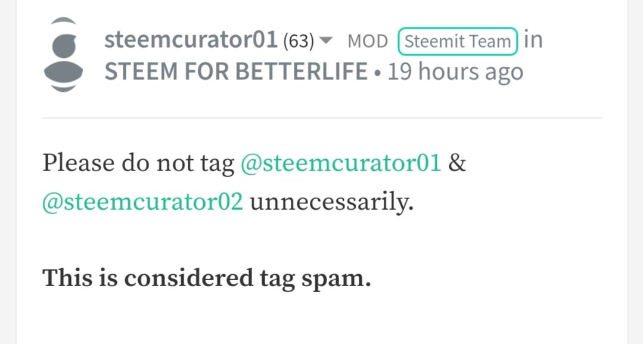Click the bold 'This is considered tag spam.' text
Image resolution: width=643 pixels, height=344 pixels.
[207, 278]
